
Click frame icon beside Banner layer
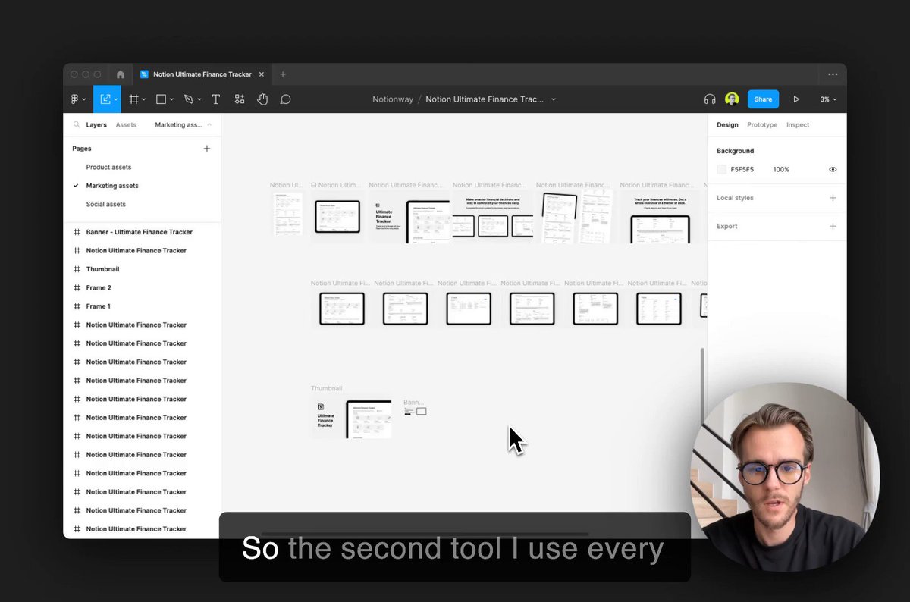click(x=77, y=232)
